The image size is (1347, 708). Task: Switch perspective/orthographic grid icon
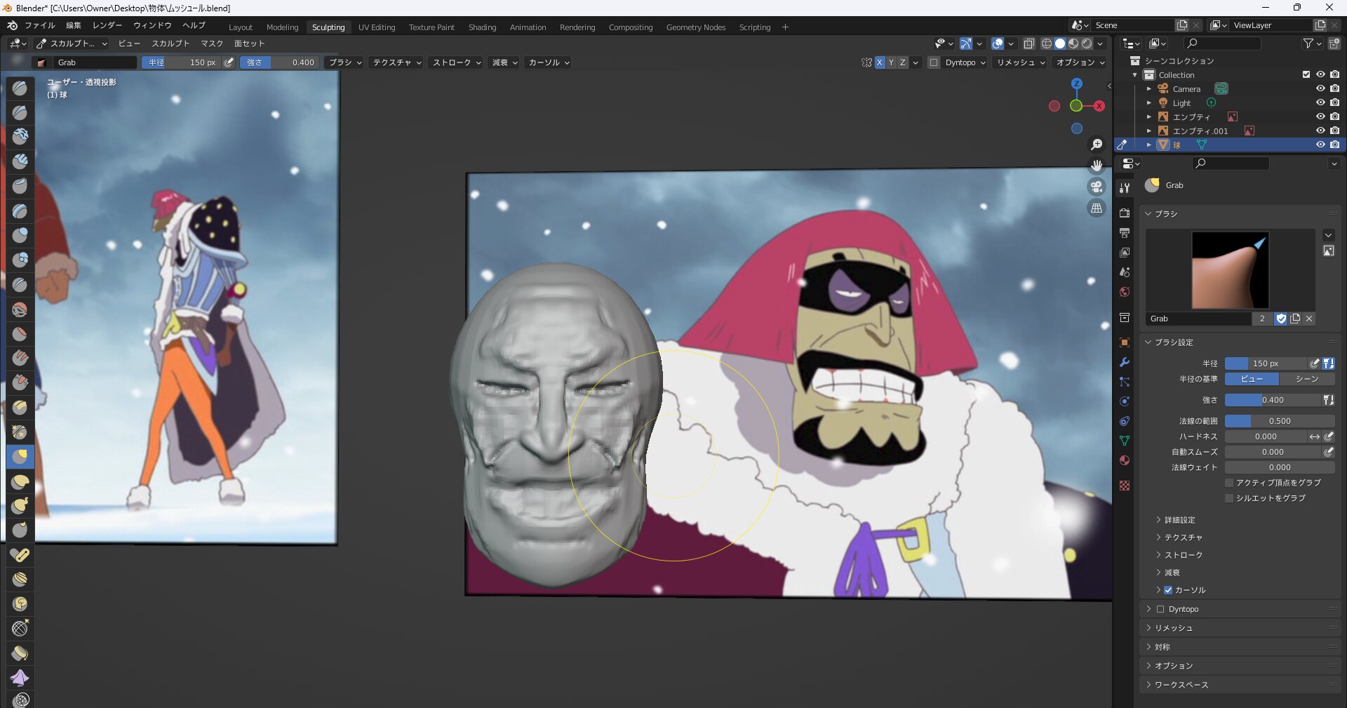click(1096, 208)
